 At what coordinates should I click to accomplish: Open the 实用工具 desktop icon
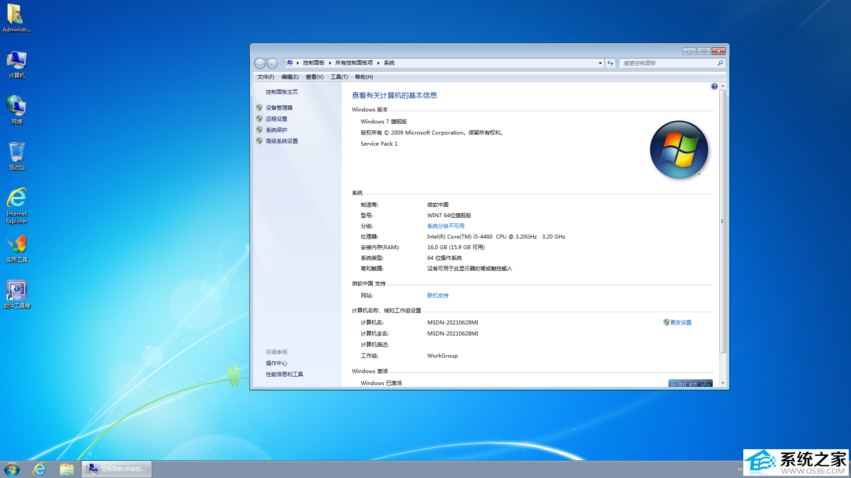click(16, 249)
